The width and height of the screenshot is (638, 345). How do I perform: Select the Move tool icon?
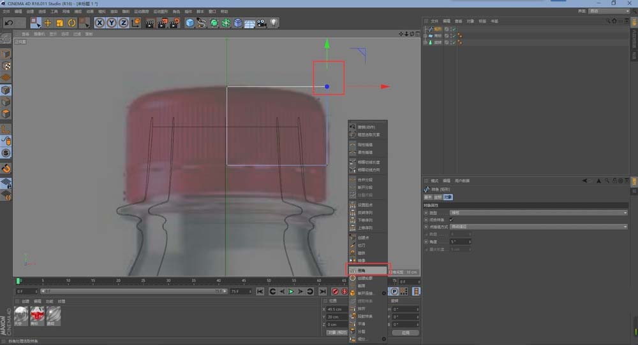[47, 23]
